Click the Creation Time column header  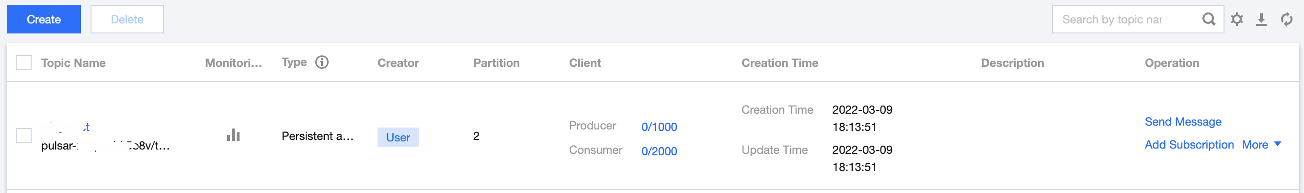[x=779, y=63]
